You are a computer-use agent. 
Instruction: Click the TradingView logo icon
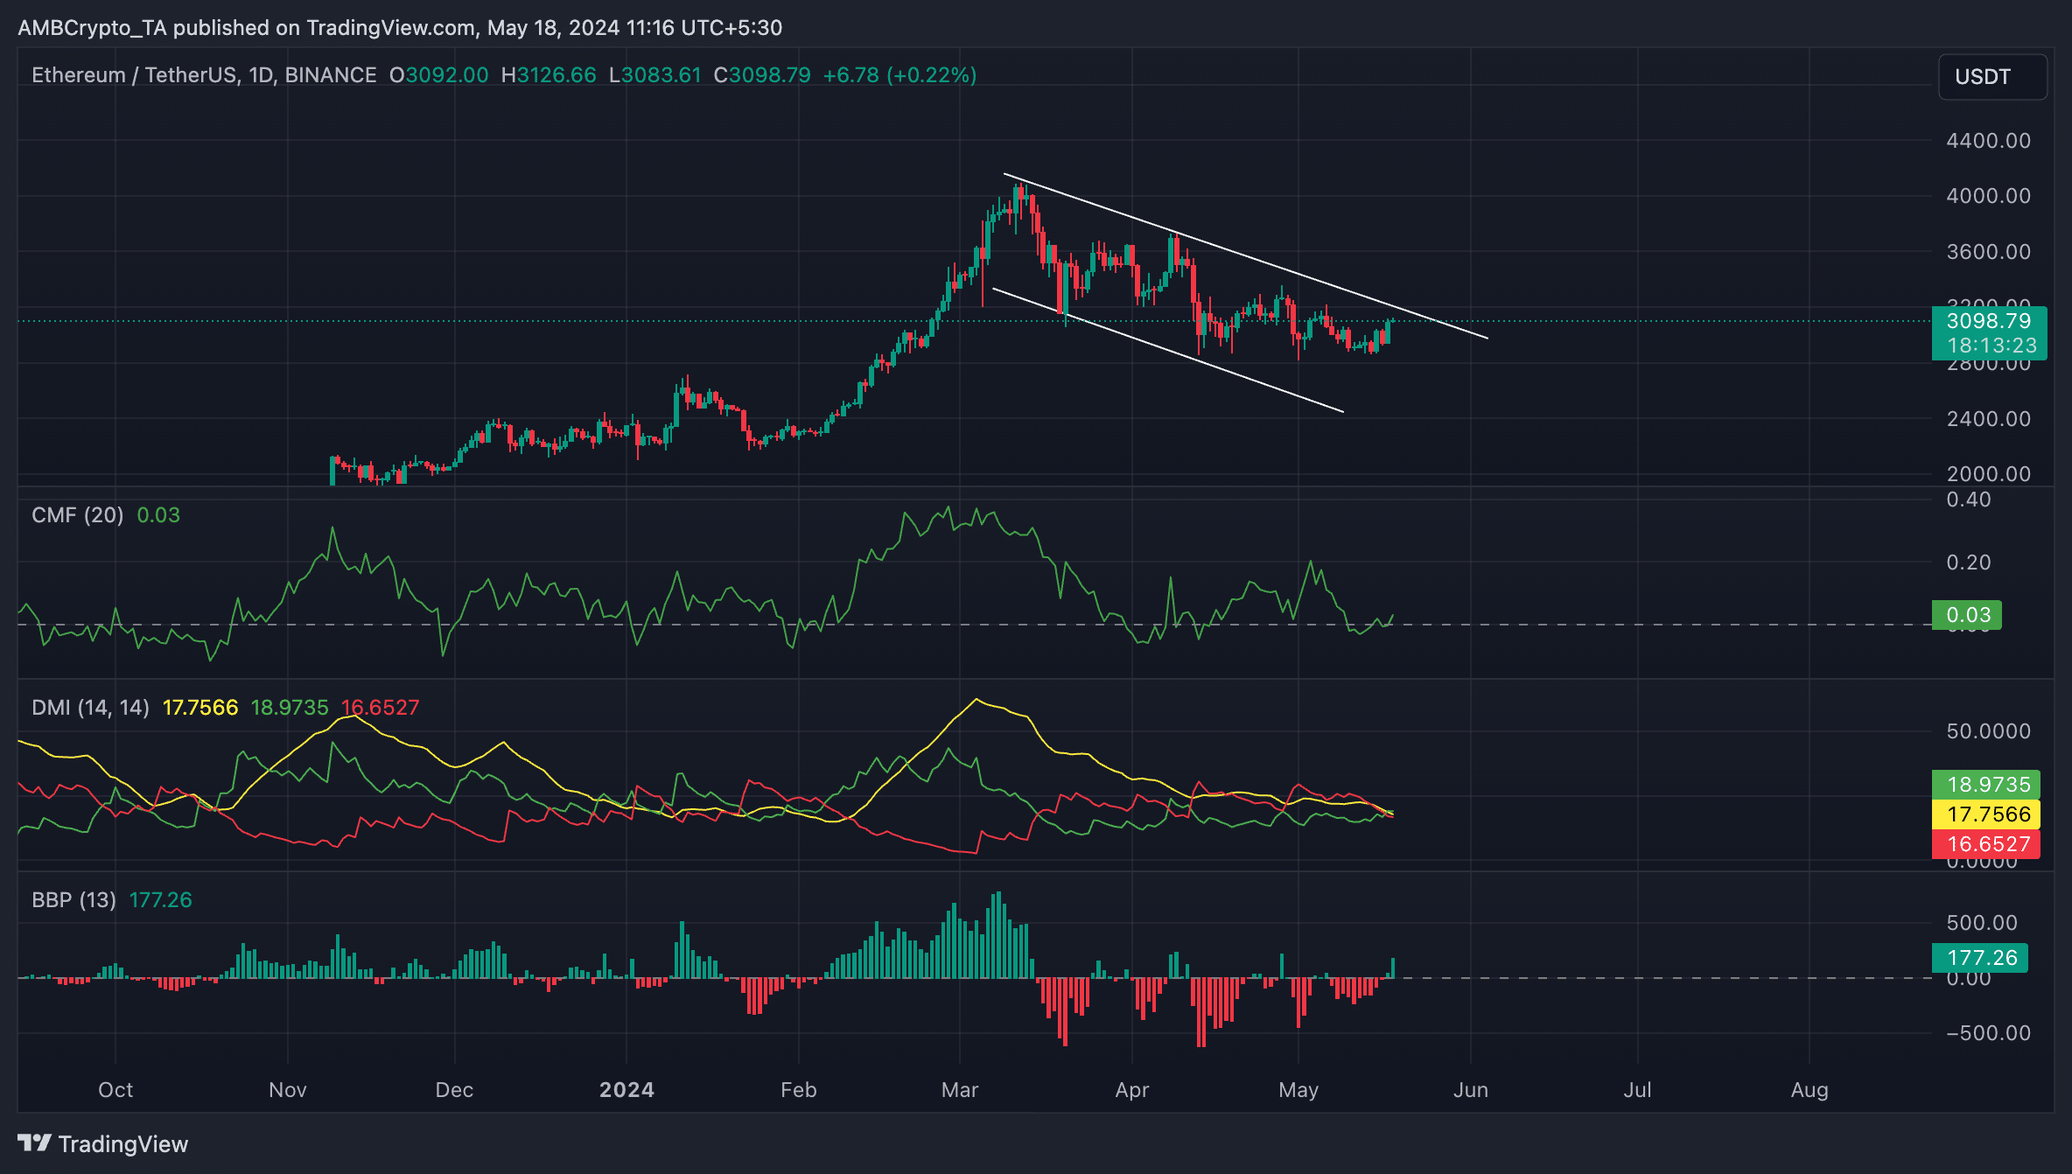click(34, 1143)
